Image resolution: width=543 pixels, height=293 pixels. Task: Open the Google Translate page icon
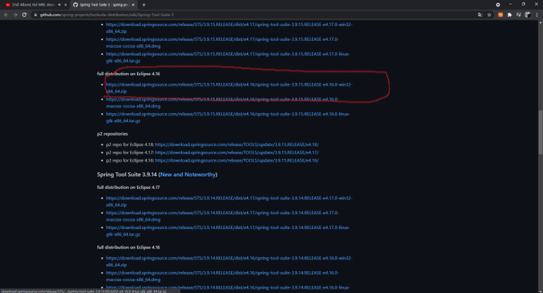(x=480, y=15)
